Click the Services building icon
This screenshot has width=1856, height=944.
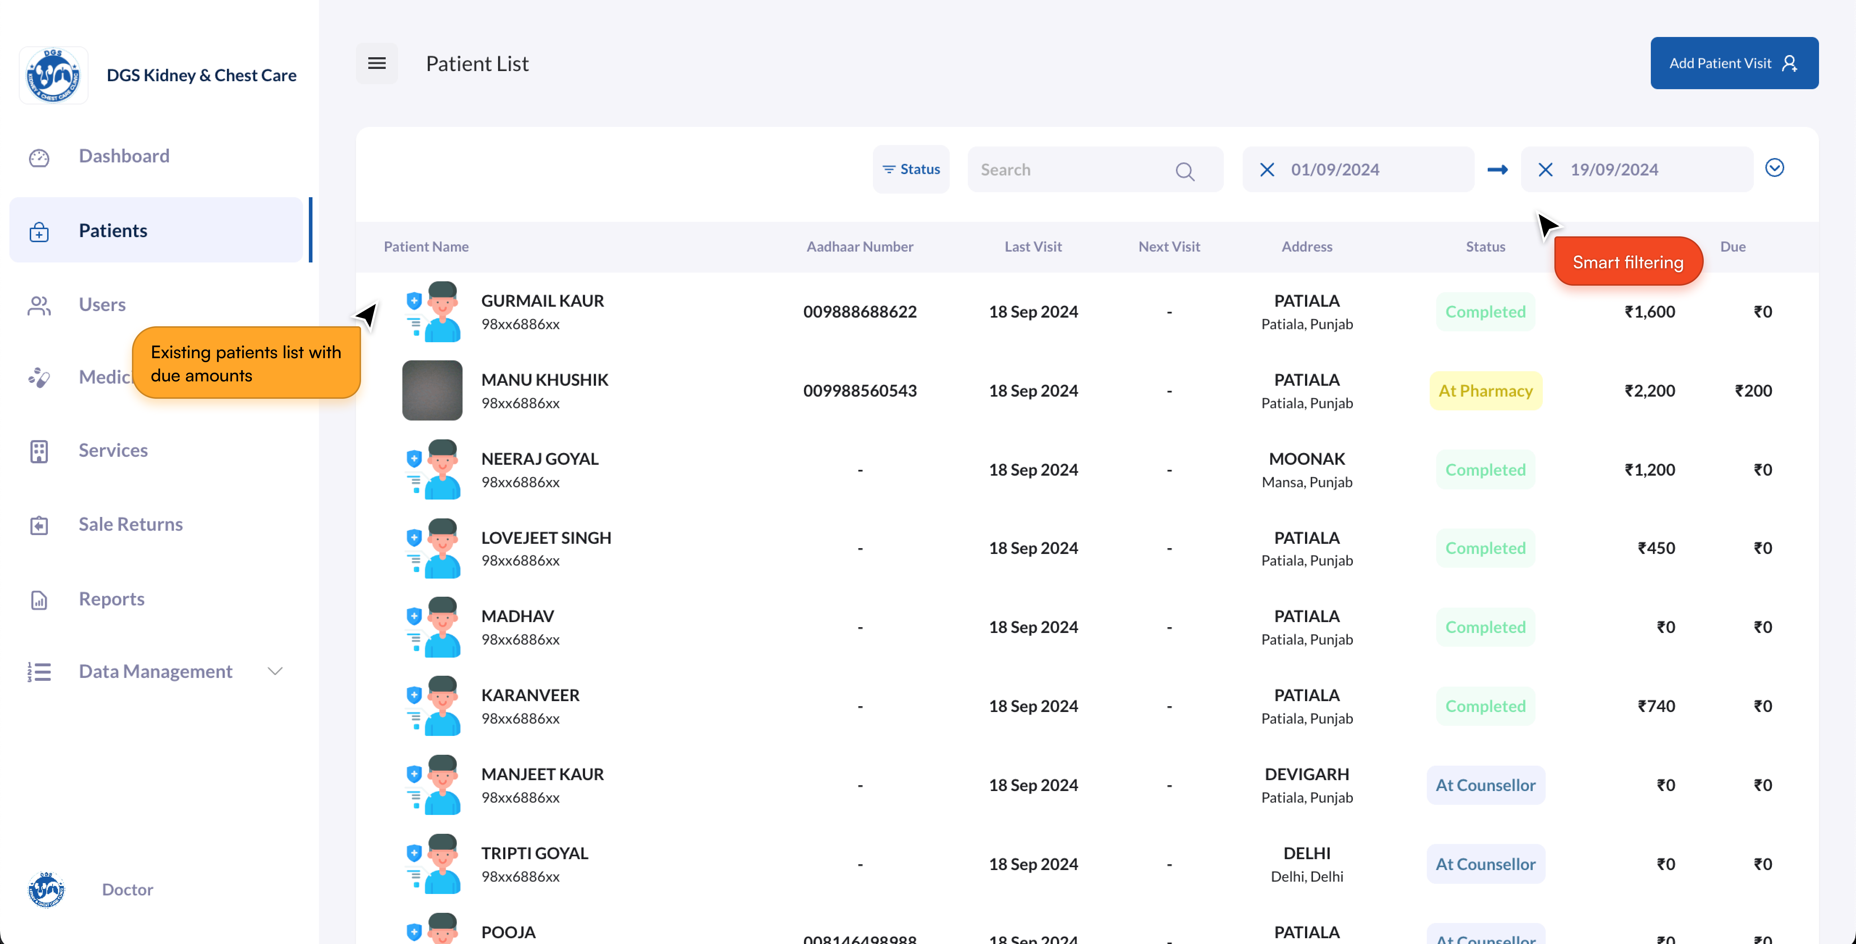(39, 451)
